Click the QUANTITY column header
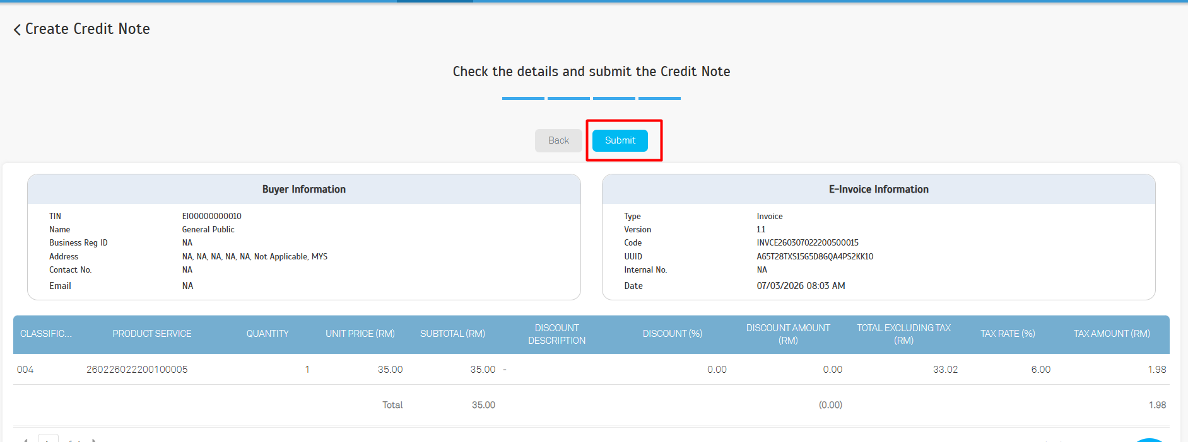The height and width of the screenshot is (442, 1188). (268, 334)
